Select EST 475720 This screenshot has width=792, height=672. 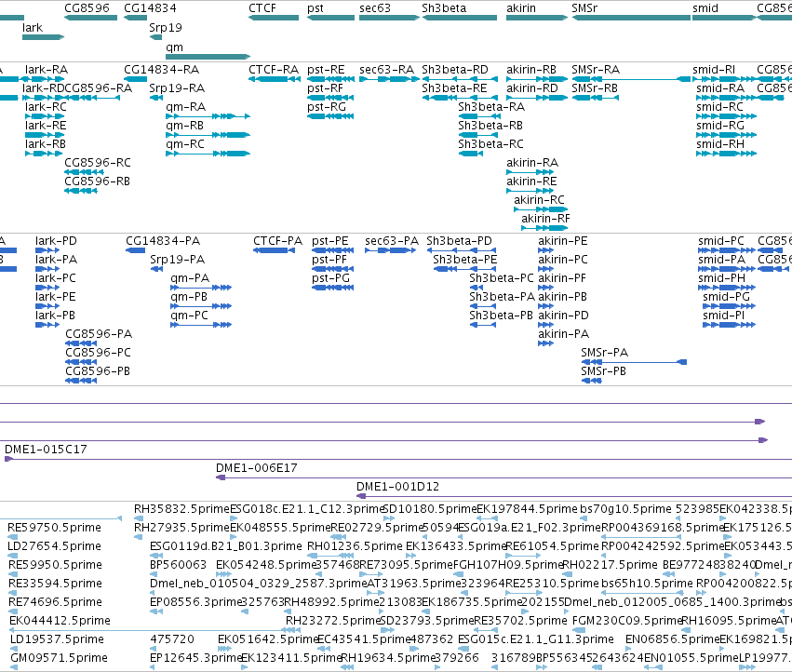coord(172,639)
